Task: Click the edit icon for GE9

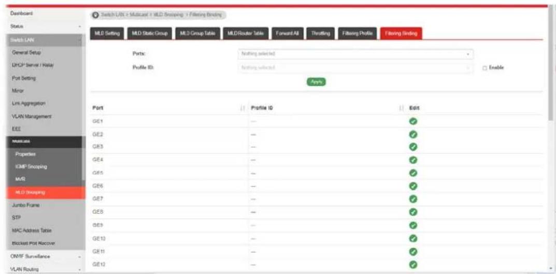Action: pyautogui.click(x=413, y=225)
